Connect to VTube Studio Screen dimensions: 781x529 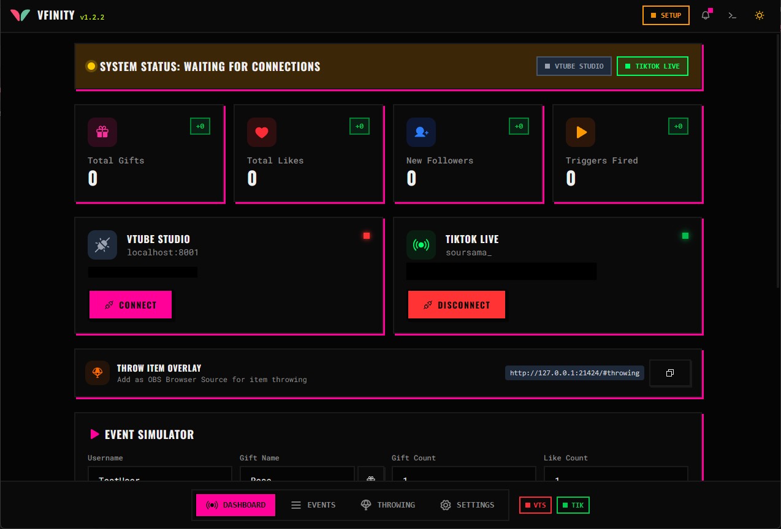coord(131,305)
